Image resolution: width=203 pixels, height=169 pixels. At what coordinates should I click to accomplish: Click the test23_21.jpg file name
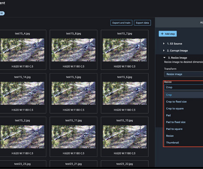pyautogui.click(x=74, y=164)
